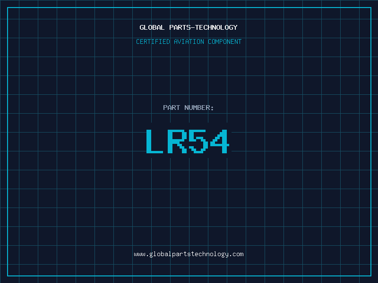Click the PART NUMBER: label
Viewport: 378px width, 283px height.
[188, 108]
